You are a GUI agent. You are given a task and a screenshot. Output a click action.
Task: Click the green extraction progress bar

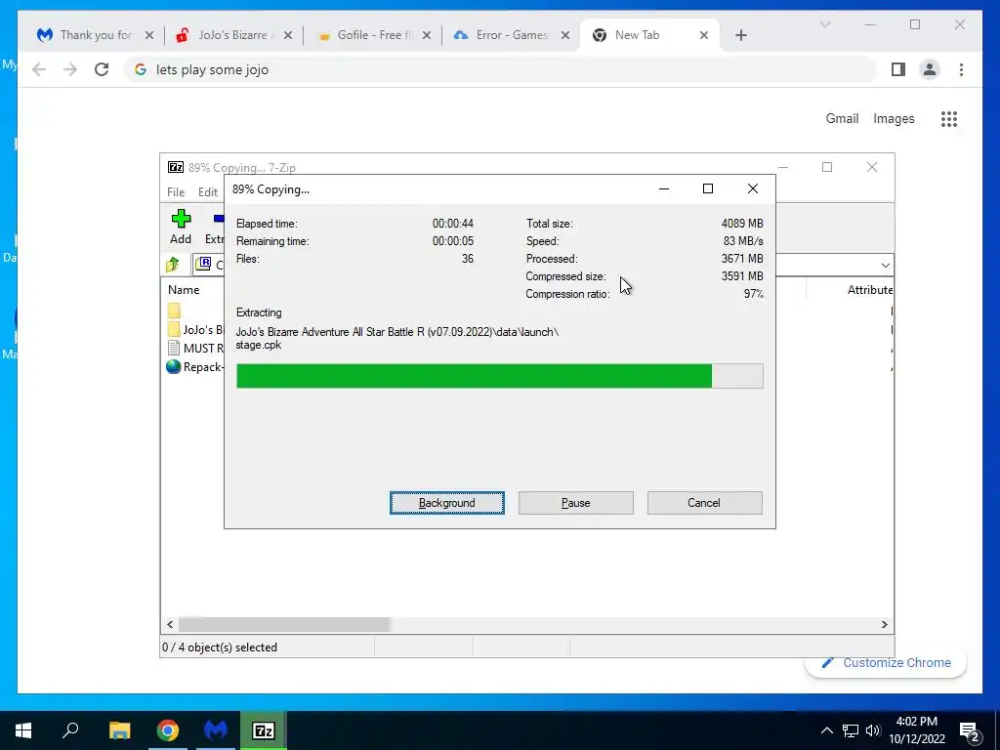pos(499,376)
